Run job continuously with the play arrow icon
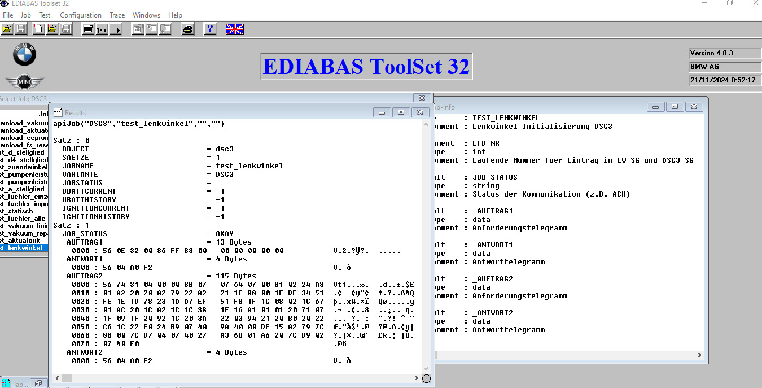 pyautogui.click(x=116, y=29)
